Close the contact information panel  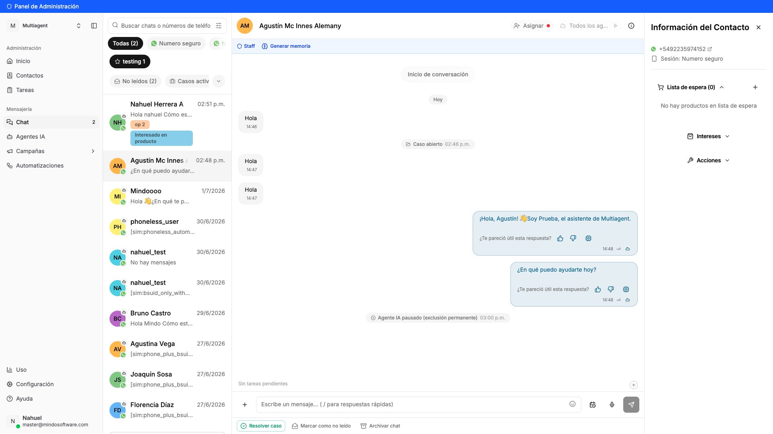tap(759, 27)
